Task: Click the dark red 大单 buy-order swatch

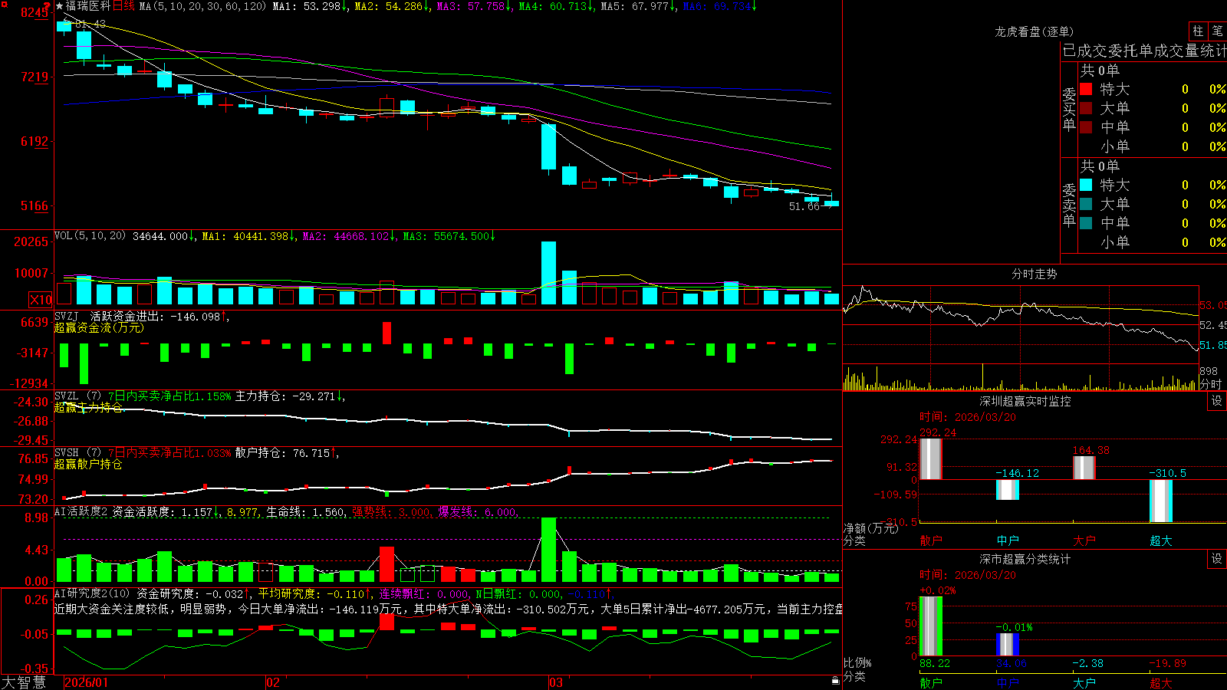Action: tap(1086, 108)
